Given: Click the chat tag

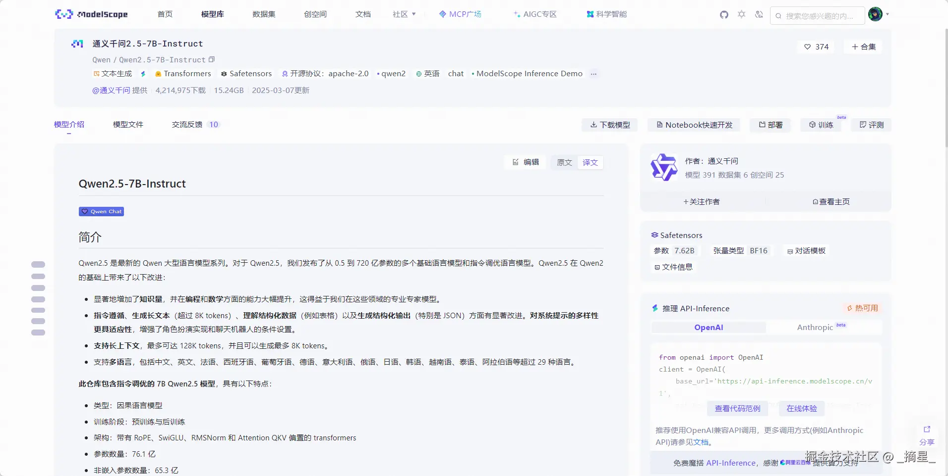Looking at the screenshot, I should click(x=456, y=74).
